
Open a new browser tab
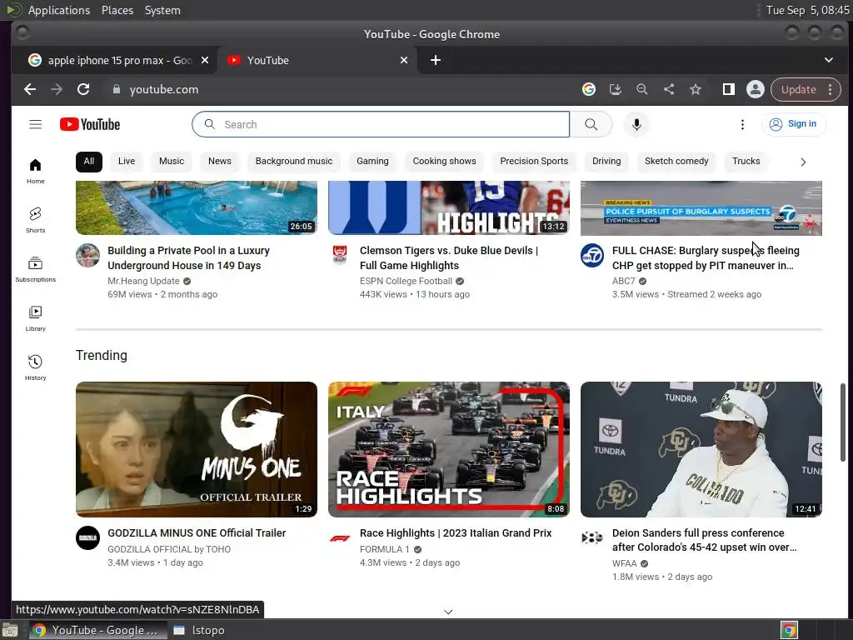pyautogui.click(x=435, y=60)
